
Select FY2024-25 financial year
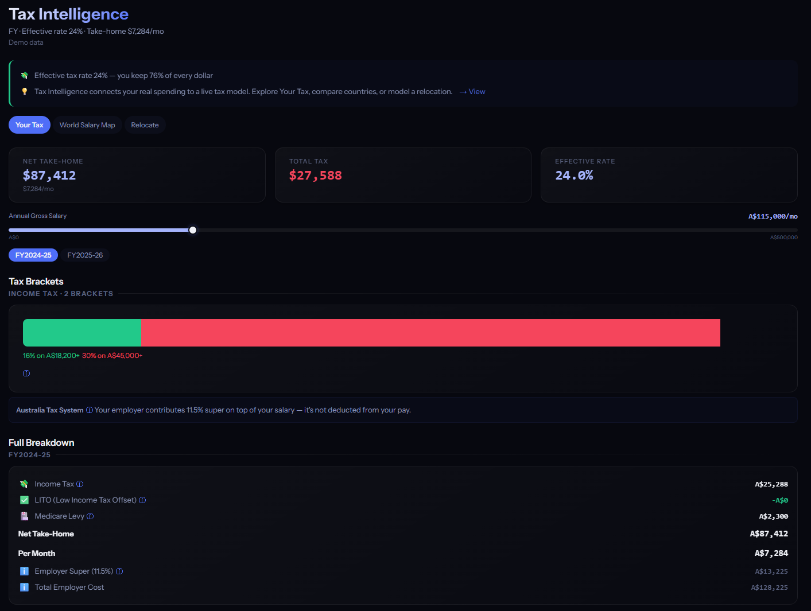coord(33,255)
